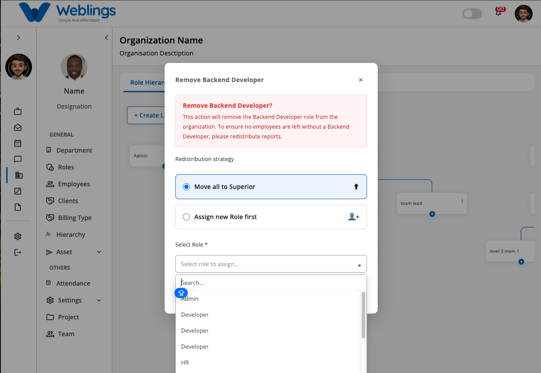This screenshot has width=541, height=373.
Task: Click the role list scrollbar
Action: pyautogui.click(x=363, y=315)
